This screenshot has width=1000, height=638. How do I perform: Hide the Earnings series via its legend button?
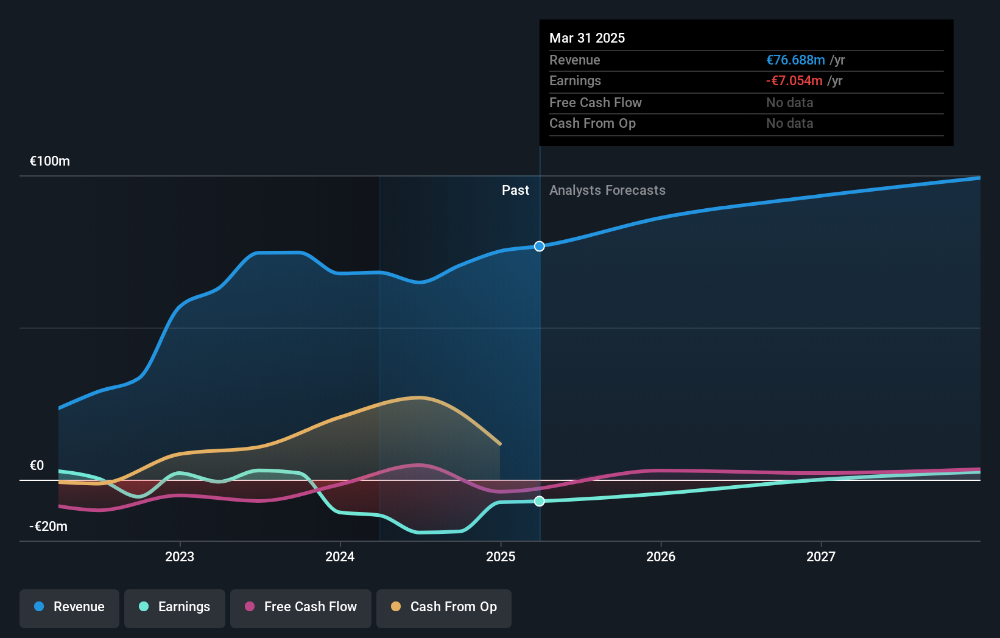[175, 608]
